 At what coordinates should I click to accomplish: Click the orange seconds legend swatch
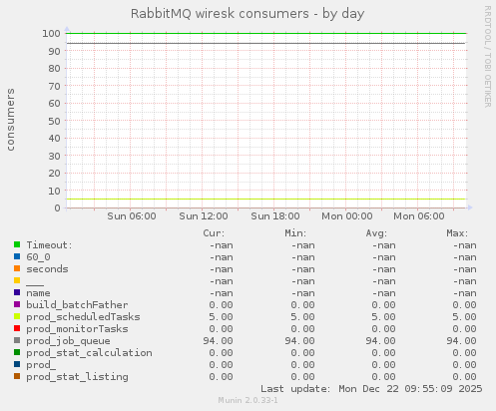point(17,268)
